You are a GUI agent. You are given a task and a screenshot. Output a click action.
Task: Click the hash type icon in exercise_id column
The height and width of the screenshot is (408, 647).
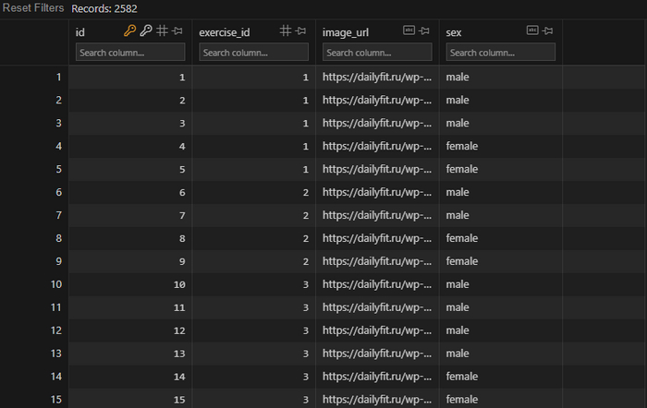click(286, 31)
